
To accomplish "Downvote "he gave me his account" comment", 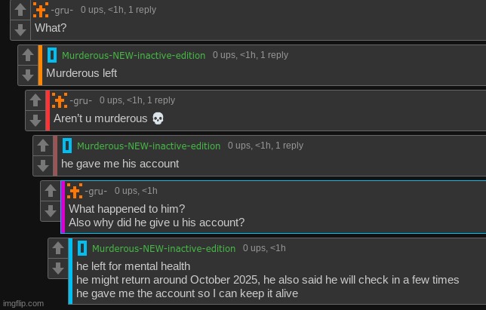I will 43,165.
